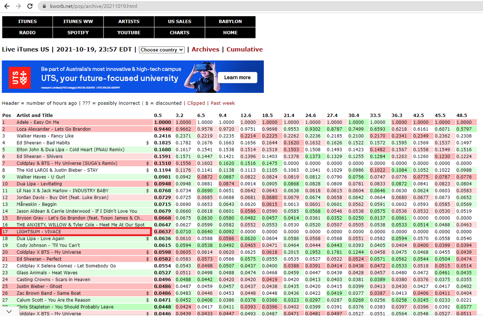
Task: Open the YOUTUBE menu item
Action: pos(129,32)
